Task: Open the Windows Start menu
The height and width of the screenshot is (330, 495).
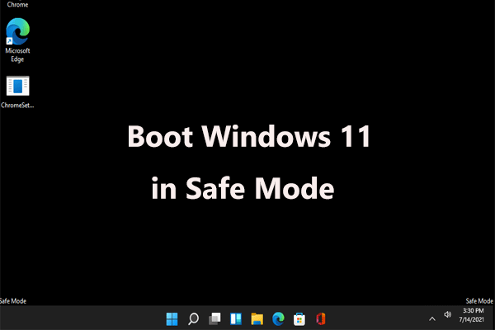Action: click(x=172, y=319)
